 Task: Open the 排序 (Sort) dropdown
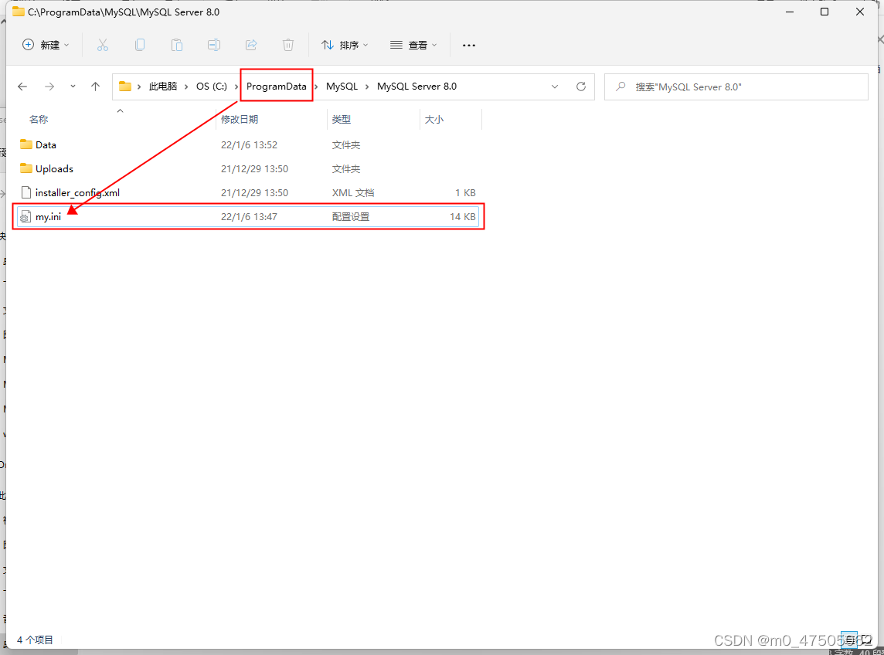pyautogui.click(x=345, y=45)
